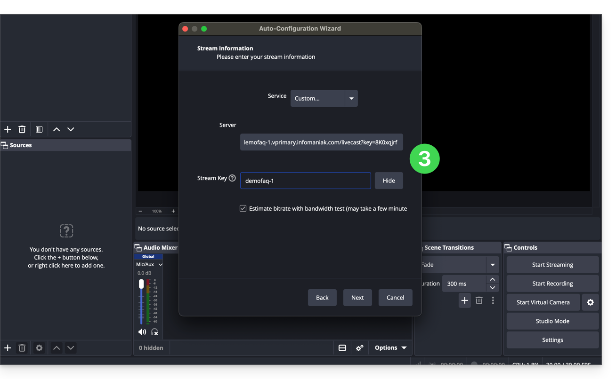Open the Service dropdown showing Custom
This screenshot has width=616, height=379.
coord(324,98)
